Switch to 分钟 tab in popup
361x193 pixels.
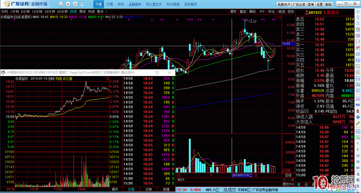pyautogui.click(x=148, y=189)
